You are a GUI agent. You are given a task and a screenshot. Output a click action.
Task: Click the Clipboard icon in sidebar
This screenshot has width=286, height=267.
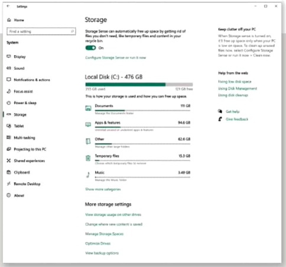click(9, 172)
